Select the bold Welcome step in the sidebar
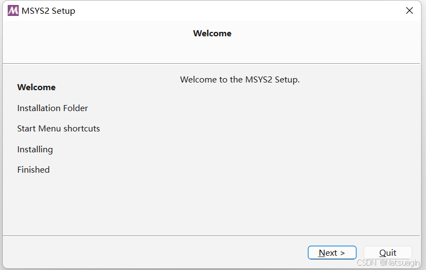426x270 pixels. point(36,87)
